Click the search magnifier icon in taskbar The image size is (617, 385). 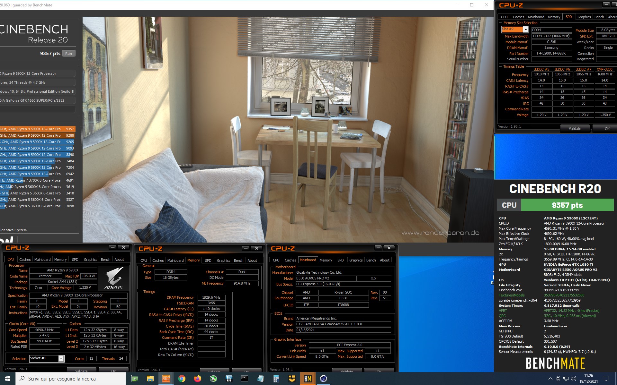click(22, 379)
